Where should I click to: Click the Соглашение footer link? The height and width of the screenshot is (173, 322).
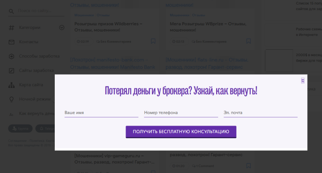click(x=17, y=141)
